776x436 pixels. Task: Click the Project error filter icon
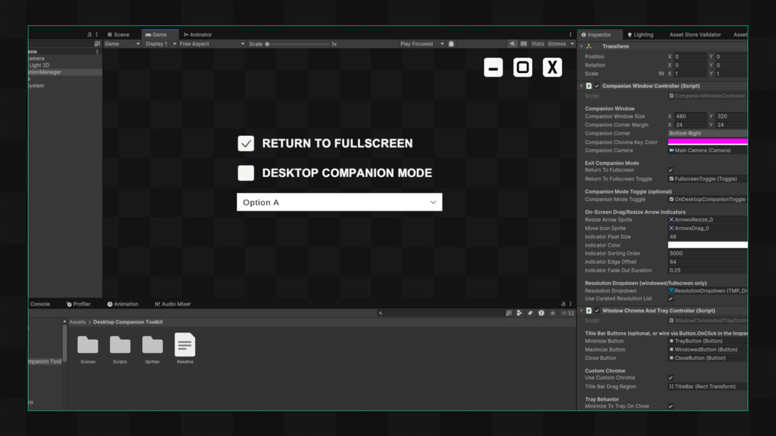pyautogui.click(x=541, y=313)
